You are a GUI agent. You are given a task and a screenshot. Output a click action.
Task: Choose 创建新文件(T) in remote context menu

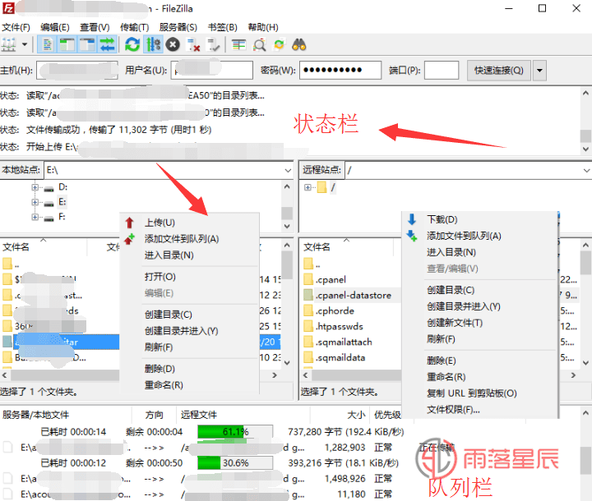pos(455,323)
